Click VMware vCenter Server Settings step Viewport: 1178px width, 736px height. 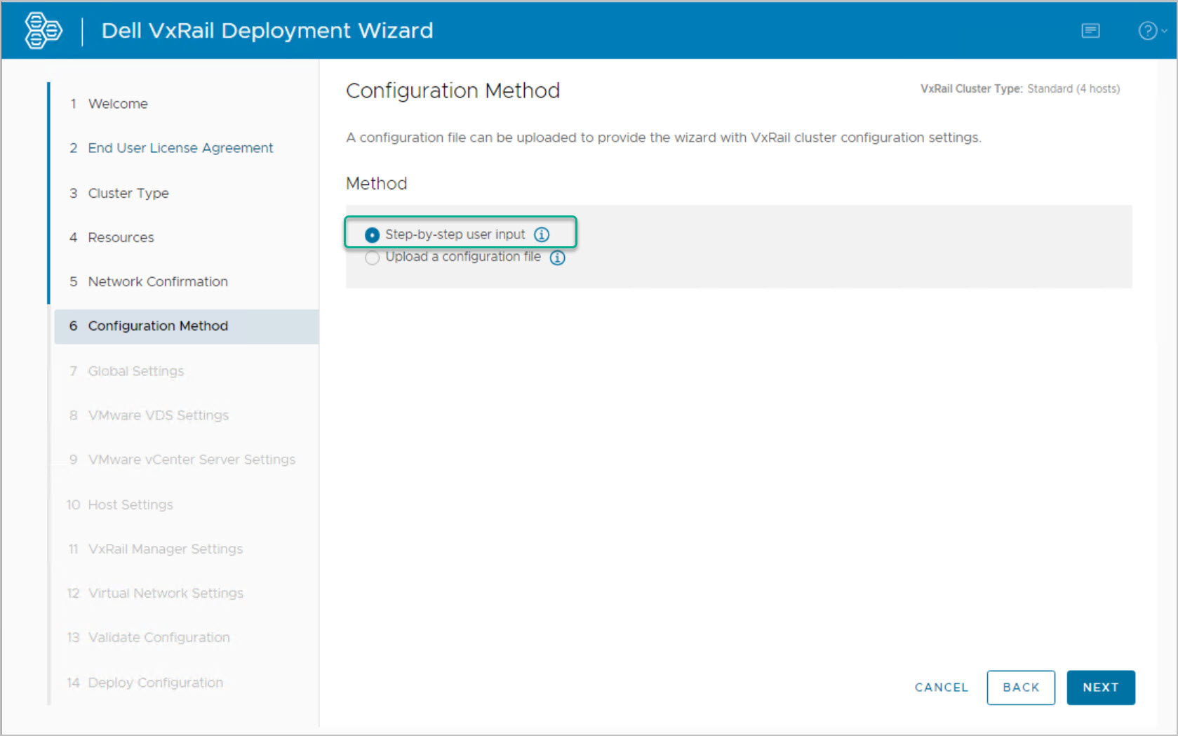point(192,460)
